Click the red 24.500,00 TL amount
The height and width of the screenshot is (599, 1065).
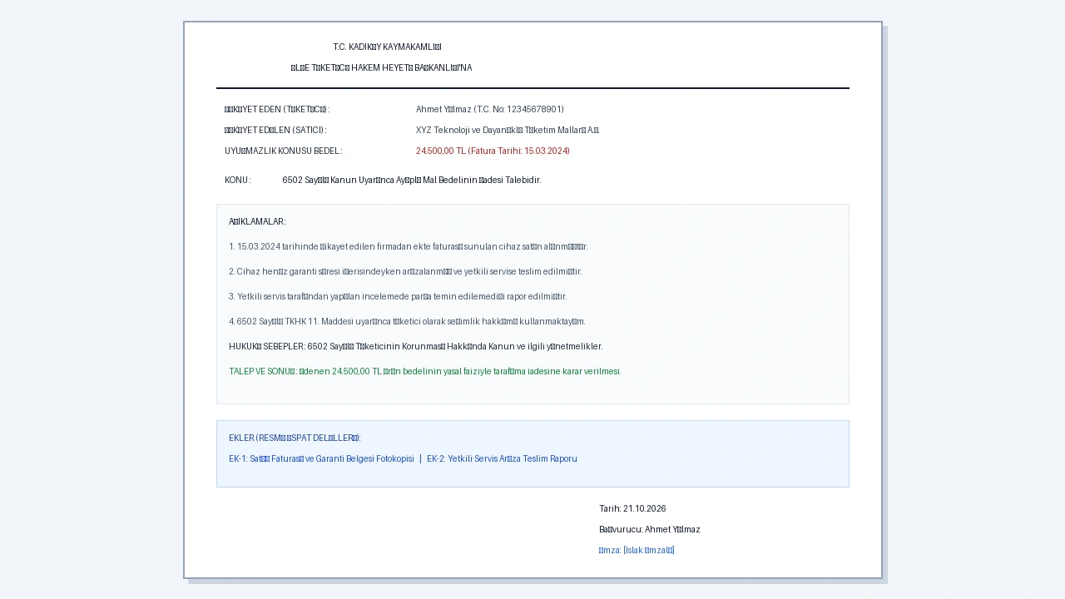click(493, 151)
